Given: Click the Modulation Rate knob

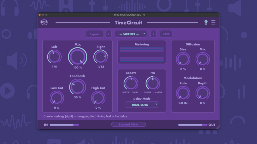Looking at the screenshot, I should (183, 93).
